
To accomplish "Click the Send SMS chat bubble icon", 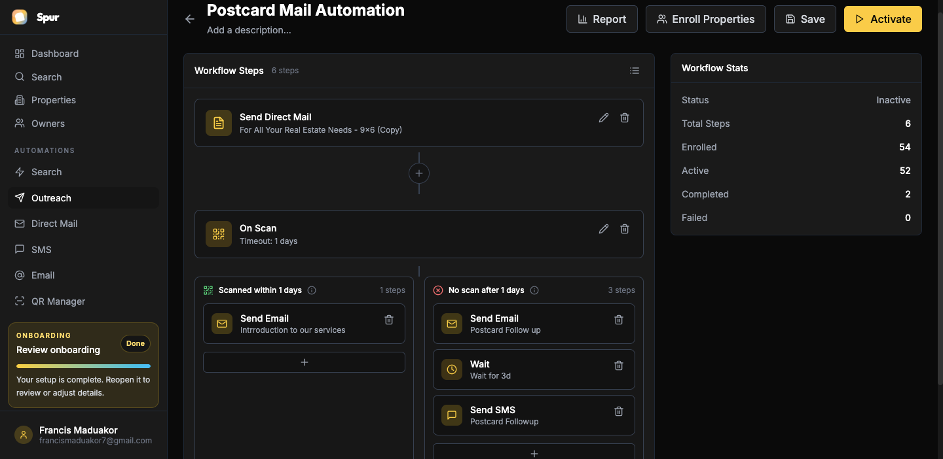I will click(x=452, y=415).
